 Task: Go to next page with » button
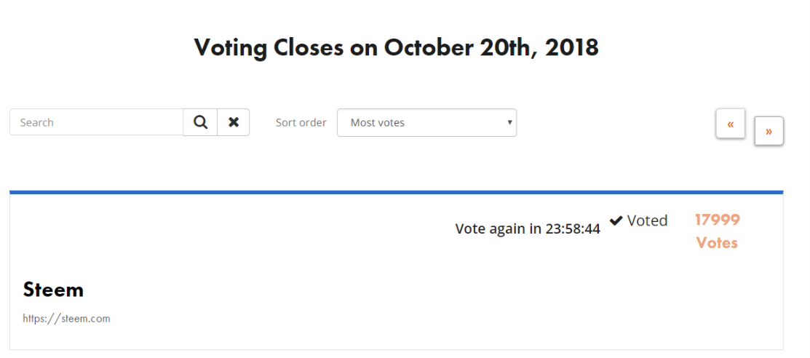pos(769,131)
